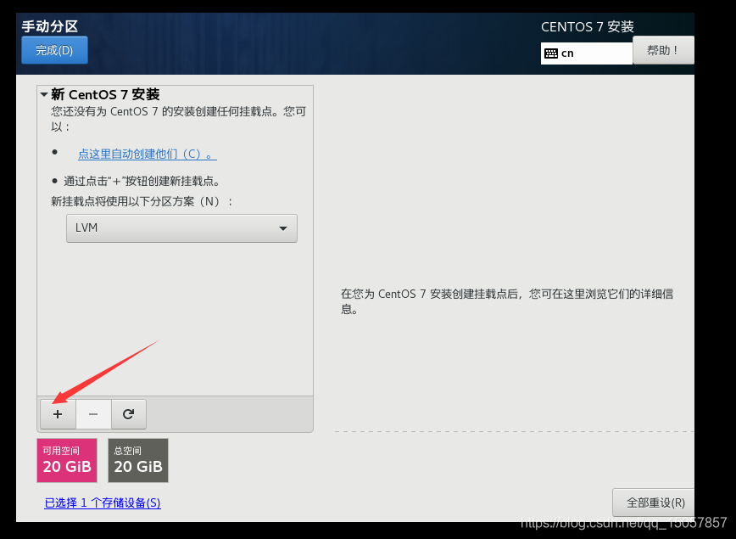Click link 点这里自动创建他们（C）
The height and width of the screenshot is (539, 736).
coord(147,154)
